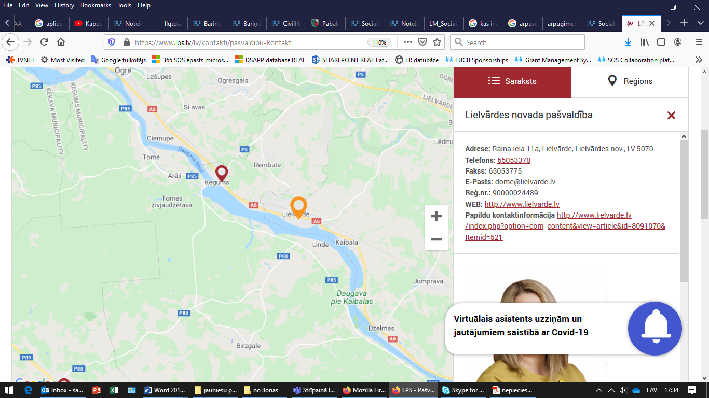Close the Lielvārdes novada pašvaldība panel
Screen dimensions: 709x398
tap(671, 115)
